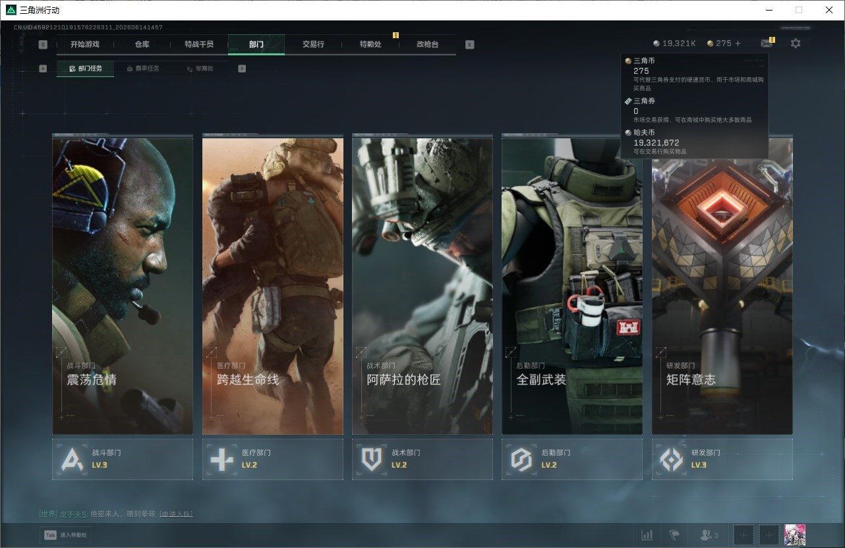Open the player avatar portrait
Screen dimensions: 845x548
[x=795, y=535]
